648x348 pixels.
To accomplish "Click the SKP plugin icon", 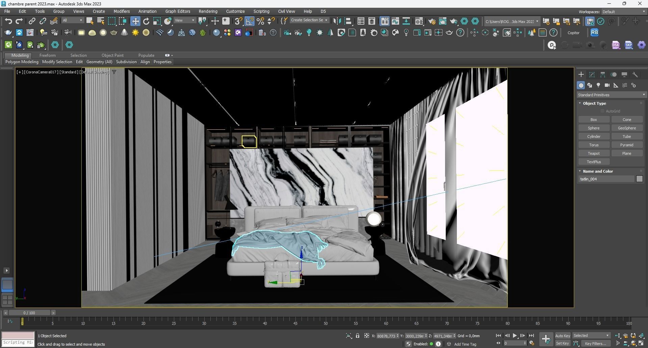I will (628, 45).
